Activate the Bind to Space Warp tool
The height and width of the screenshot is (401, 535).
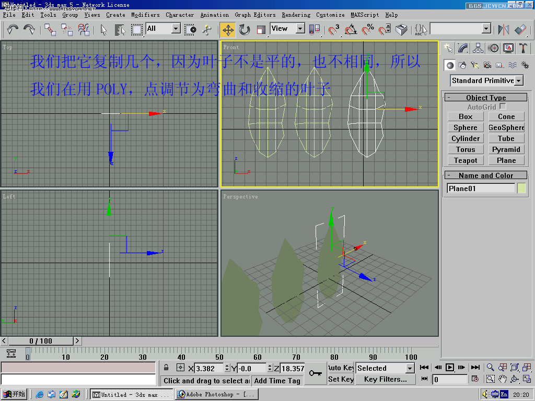tap(84, 29)
